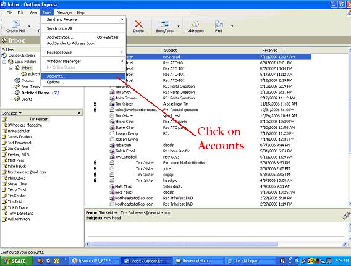Open message 'cogop' from Tim Keister
351x266 pixels.
pyautogui.click(x=198, y=175)
